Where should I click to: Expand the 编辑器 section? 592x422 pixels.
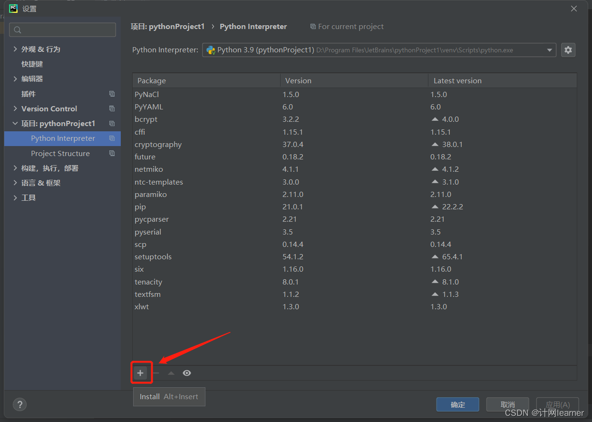[15, 79]
